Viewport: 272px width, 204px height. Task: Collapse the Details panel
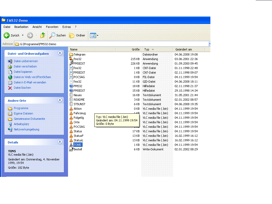(x=60, y=142)
